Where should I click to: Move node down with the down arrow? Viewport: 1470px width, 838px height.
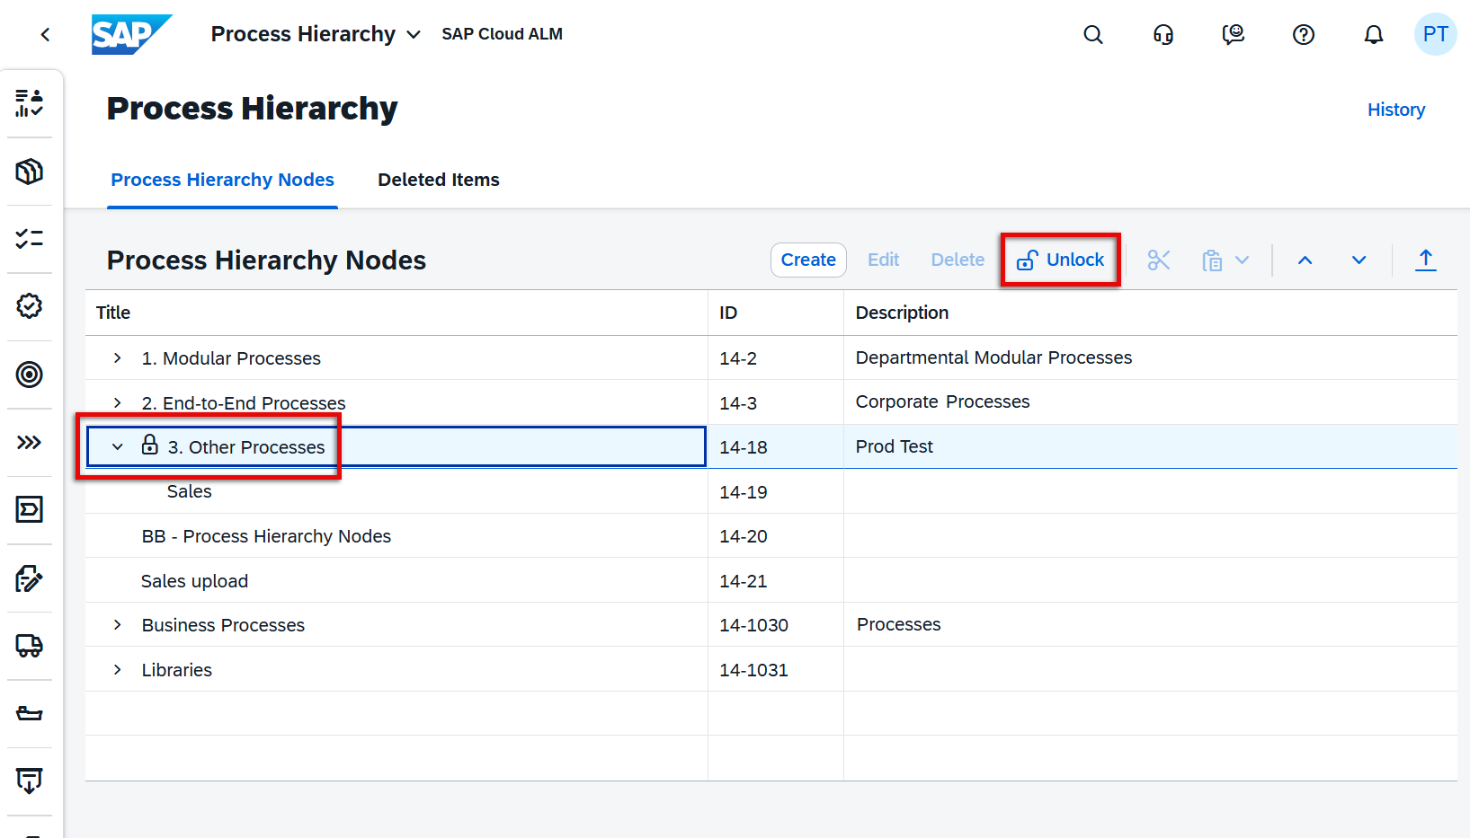coord(1359,260)
